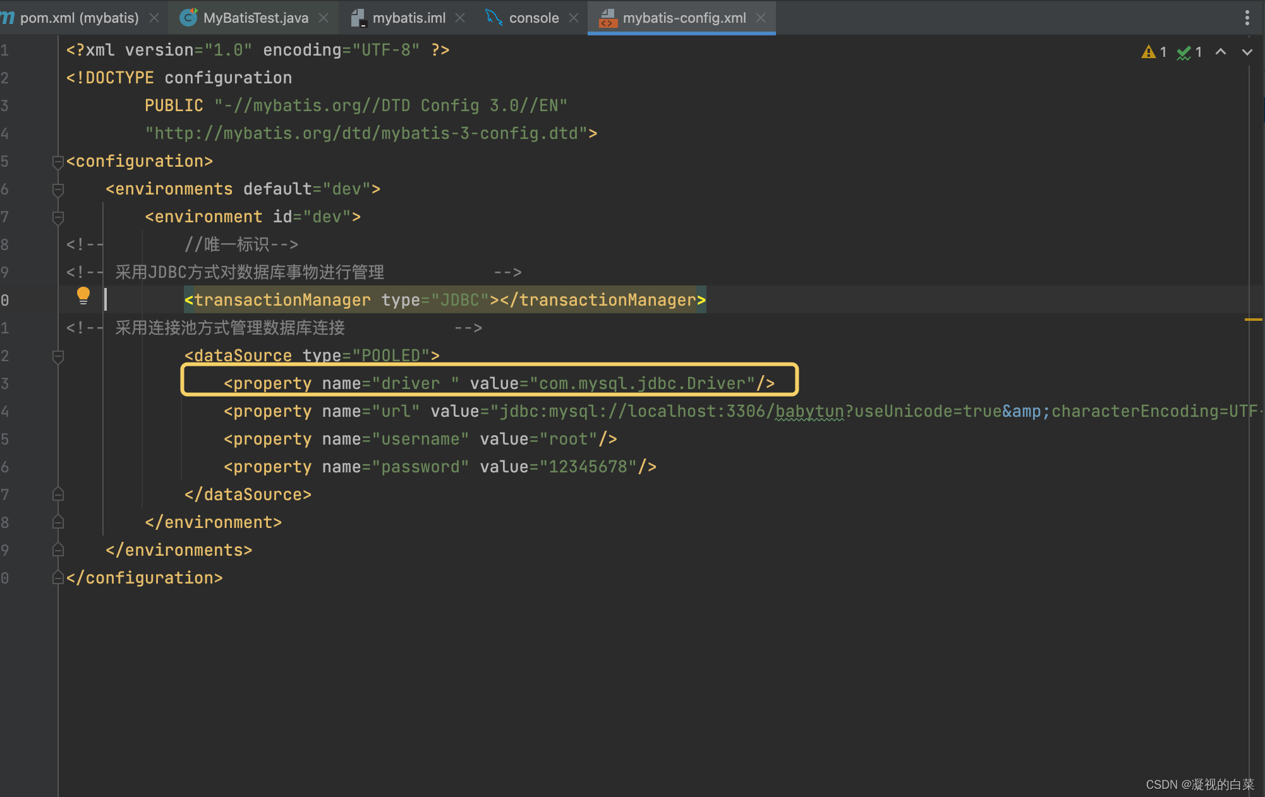Click the XML file icon on mybatis-config.xml tab

pos(608,18)
